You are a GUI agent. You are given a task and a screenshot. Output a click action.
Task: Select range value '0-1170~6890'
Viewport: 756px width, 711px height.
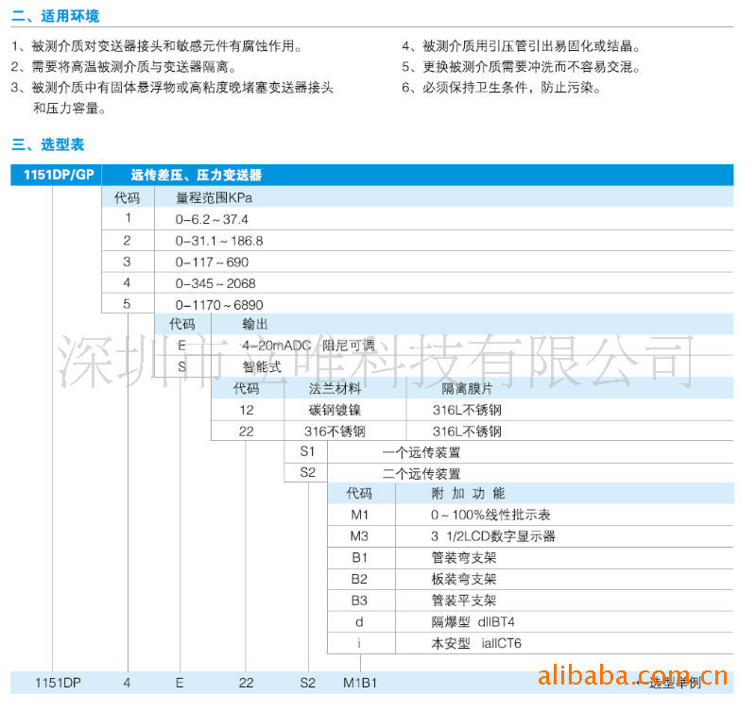coord(219,305)
